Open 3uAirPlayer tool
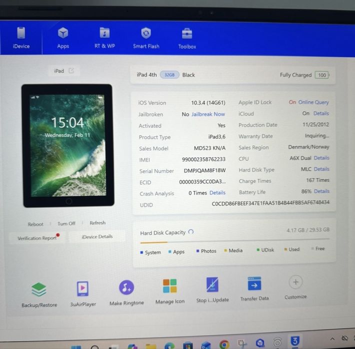Image resolution: width=355 pixels, height=349 pixels. [x=83, y=294]
